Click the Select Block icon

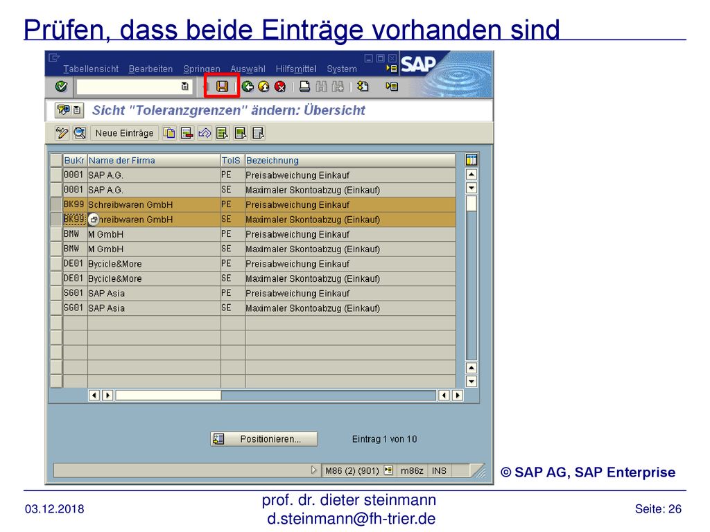click(x=241, y=133)
